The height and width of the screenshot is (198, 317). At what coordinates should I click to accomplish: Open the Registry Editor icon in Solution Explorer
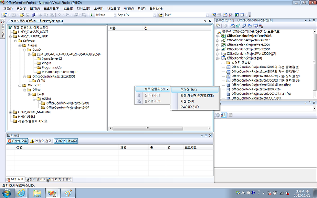coord(238,26)
